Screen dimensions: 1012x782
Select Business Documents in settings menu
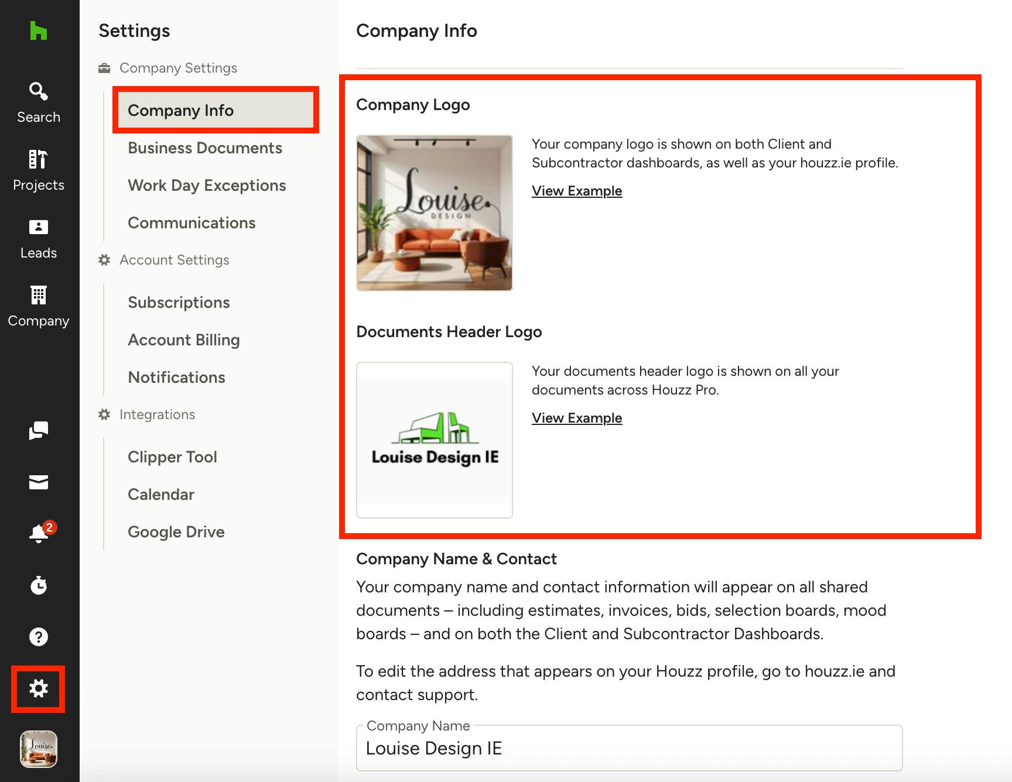click(205, 148)
